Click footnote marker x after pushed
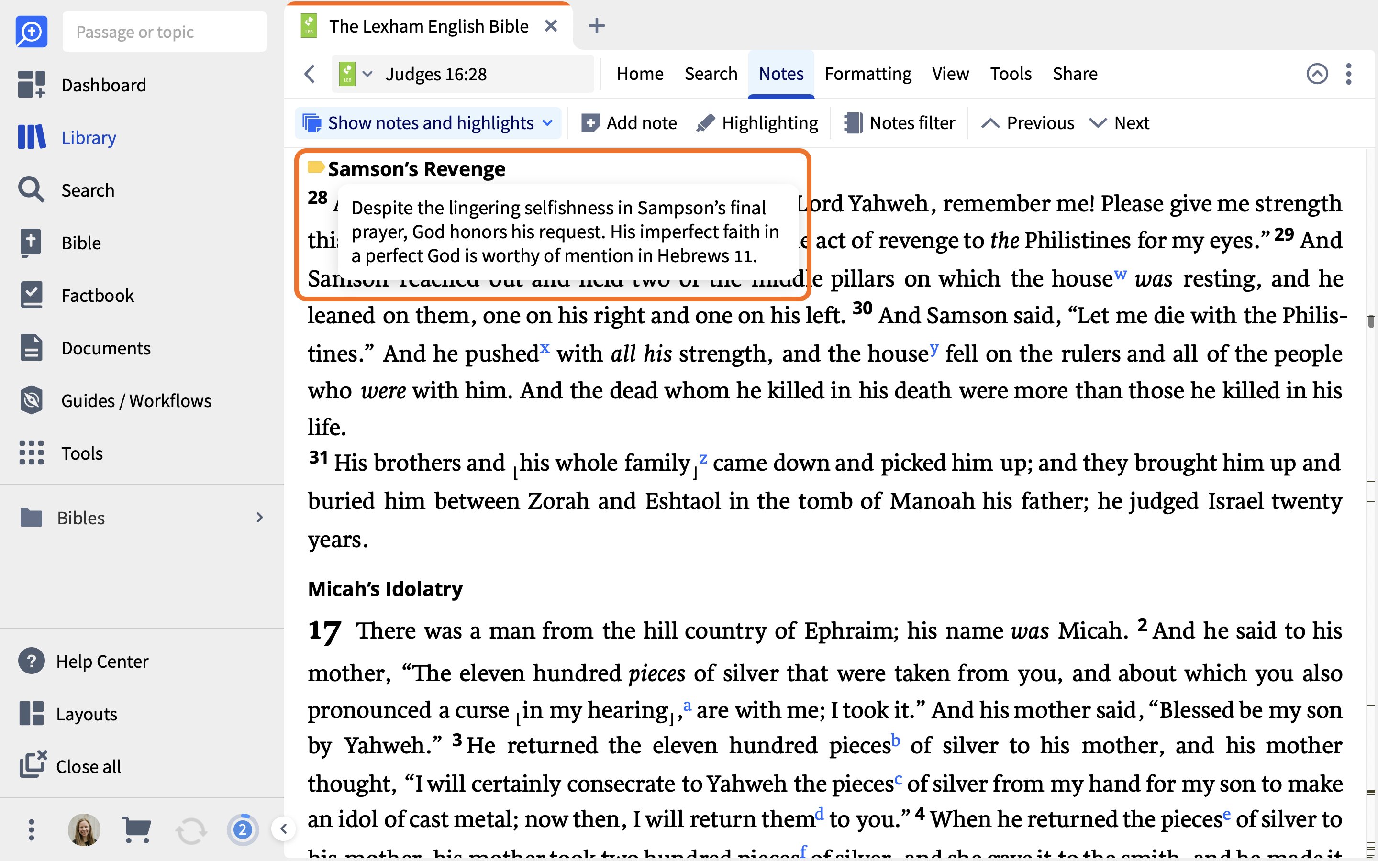 point(545,348)
